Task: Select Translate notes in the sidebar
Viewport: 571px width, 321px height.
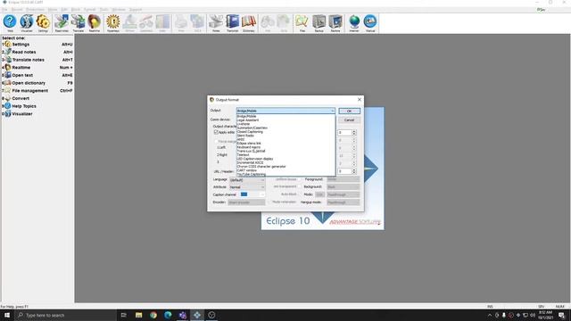Action: tap(37, 60)
